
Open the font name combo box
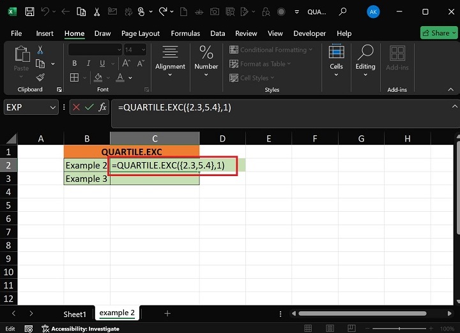[x=95, y=50]
